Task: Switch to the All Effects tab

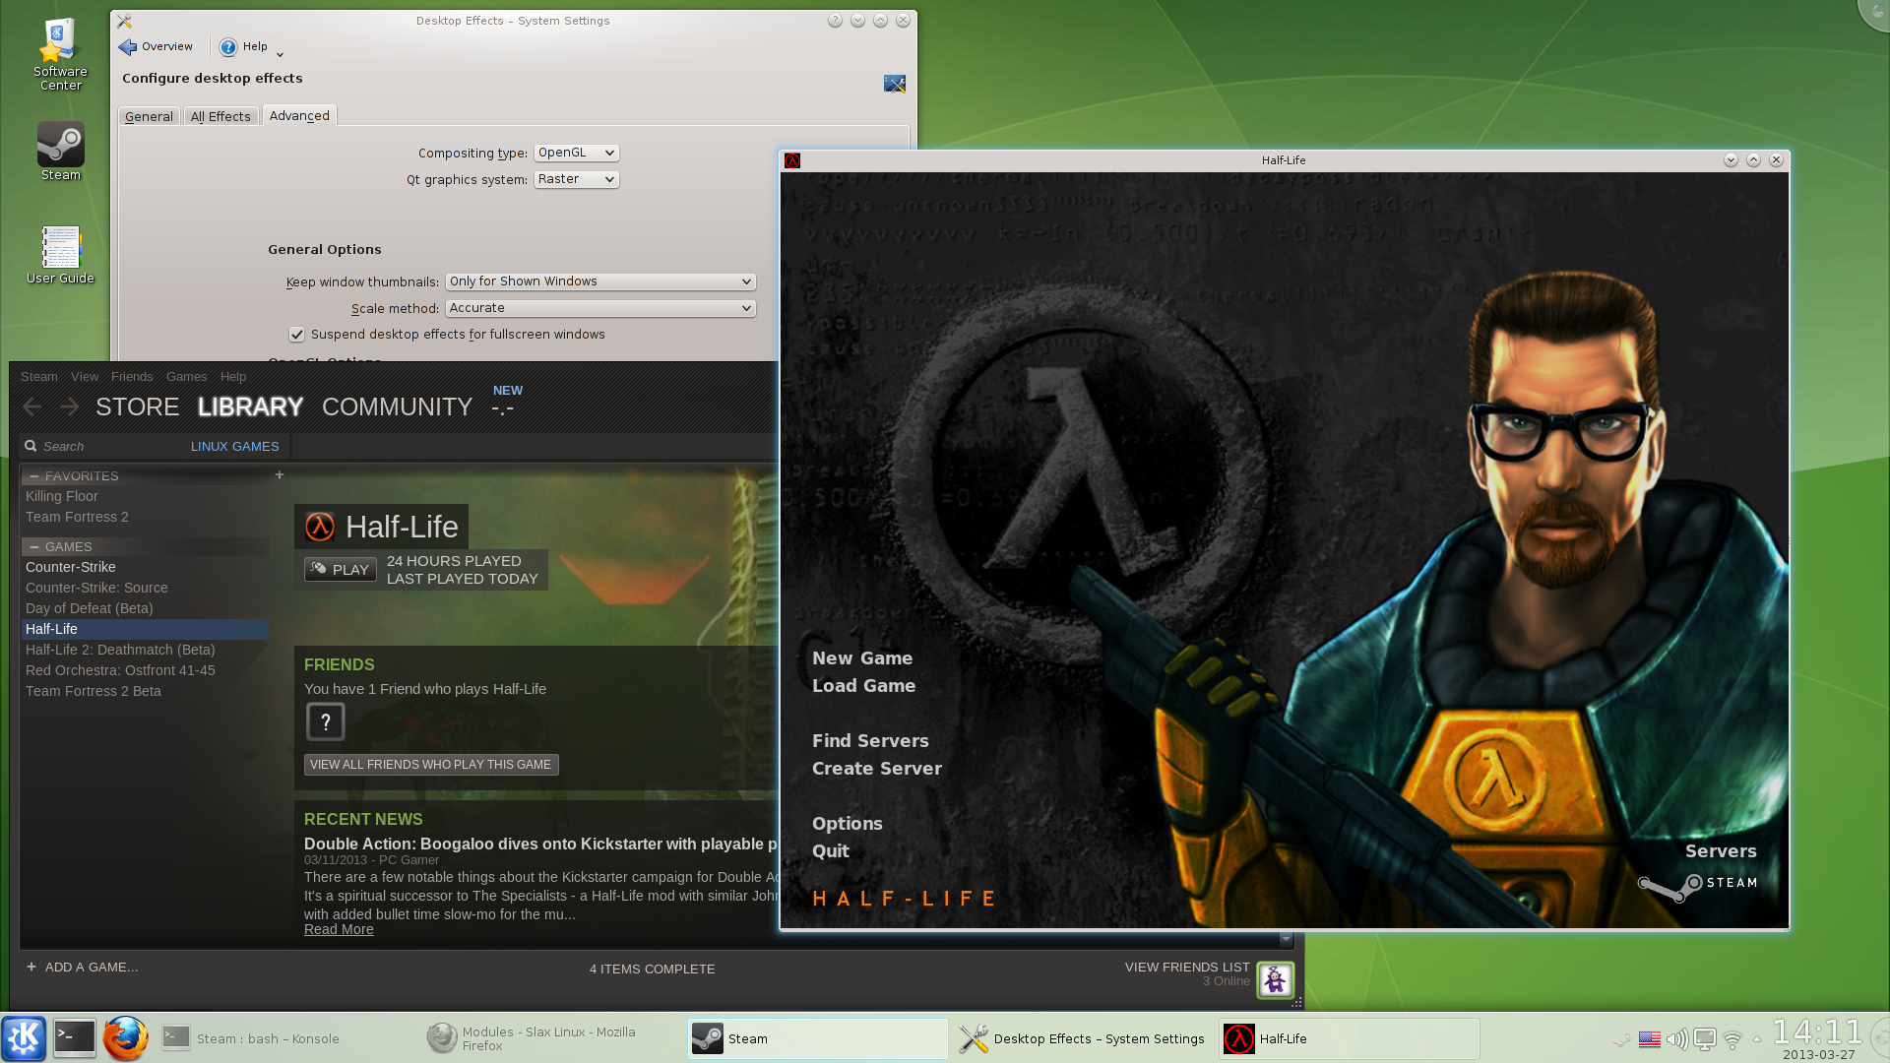Action: point(220,116)
